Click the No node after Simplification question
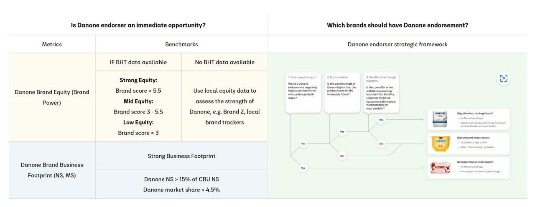 click(x=381, y=144)
